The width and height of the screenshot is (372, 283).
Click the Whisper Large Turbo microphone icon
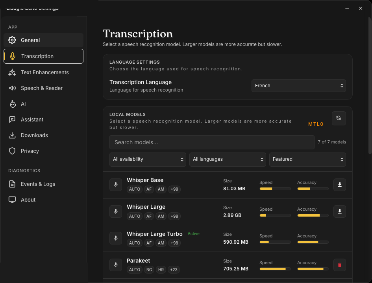(x=116, y=238)
